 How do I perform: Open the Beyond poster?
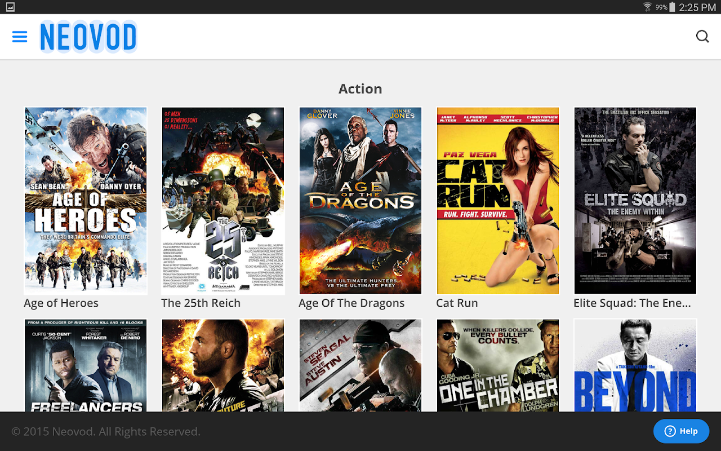635,365
